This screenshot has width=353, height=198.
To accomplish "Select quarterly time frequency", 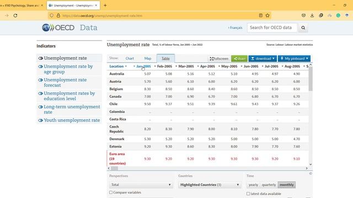I will pyautogui.click(x=269, y=185).
